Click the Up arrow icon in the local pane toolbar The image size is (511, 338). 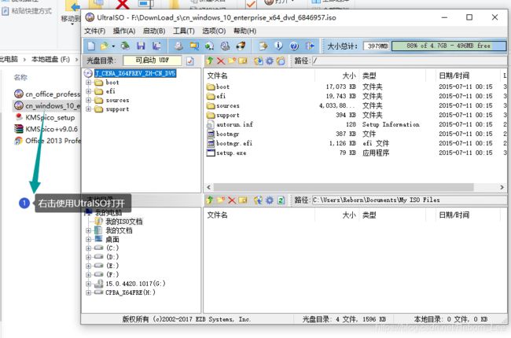coord(210,200)
